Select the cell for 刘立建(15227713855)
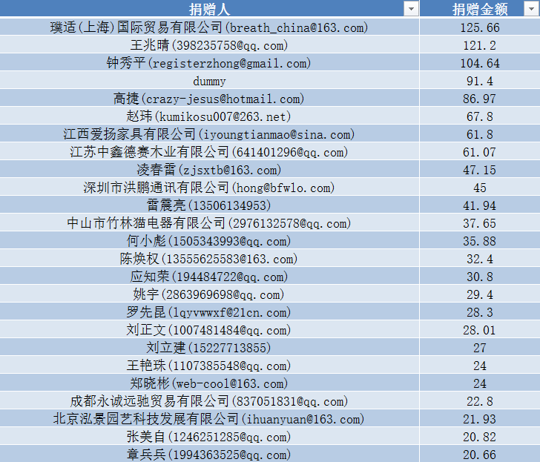This screenshot has height=462, width=540. (x=209, y=347)
